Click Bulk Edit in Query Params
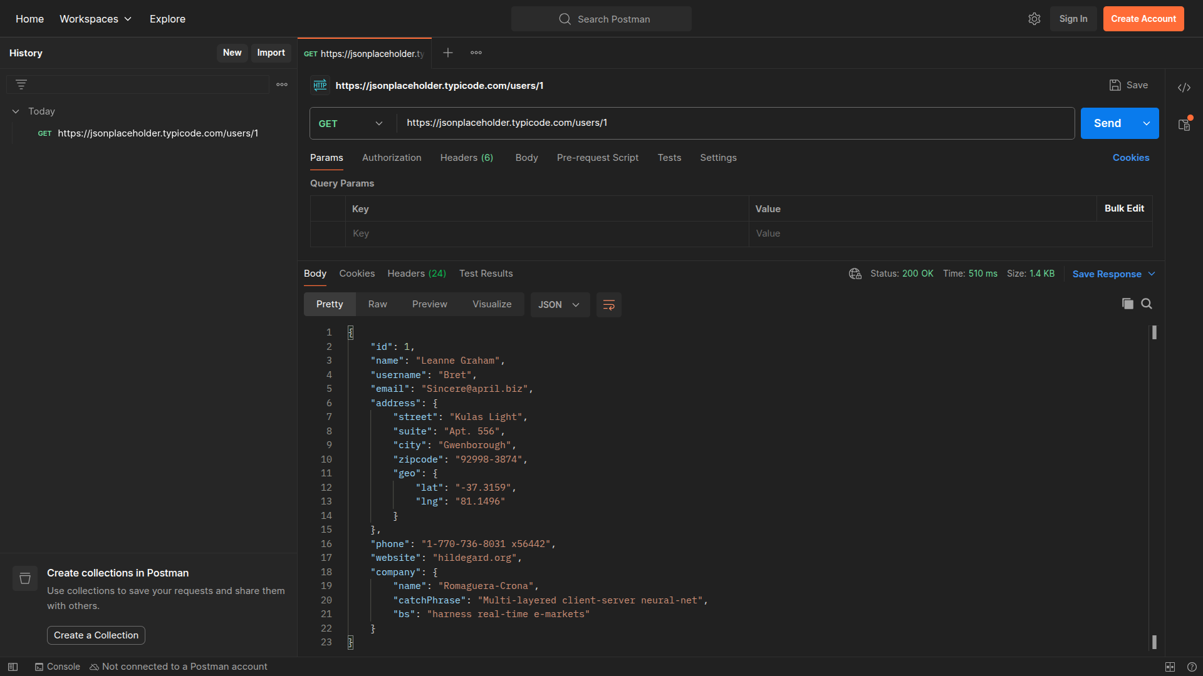The image size is (1203, 676). click(x=1124, y=208)
